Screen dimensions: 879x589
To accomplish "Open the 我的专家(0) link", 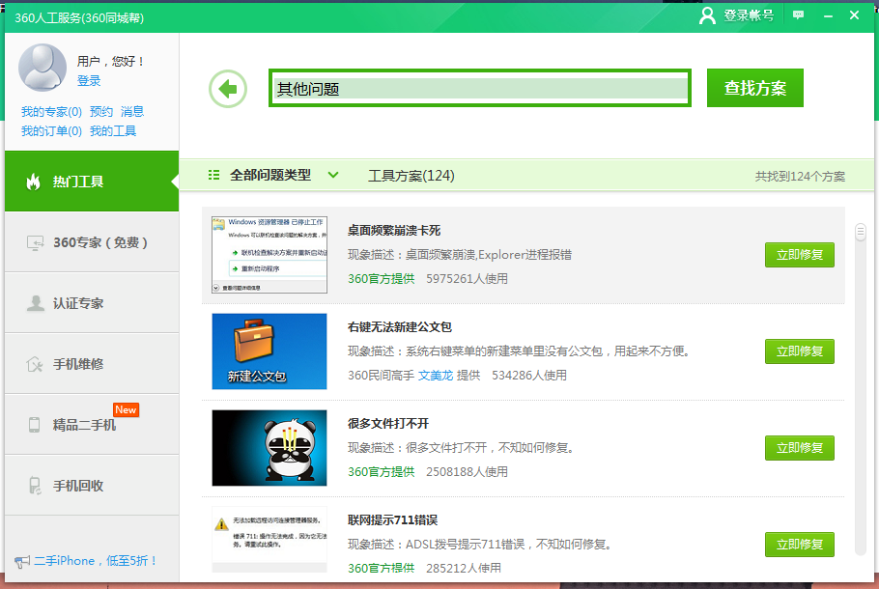I will coord(51,111).
